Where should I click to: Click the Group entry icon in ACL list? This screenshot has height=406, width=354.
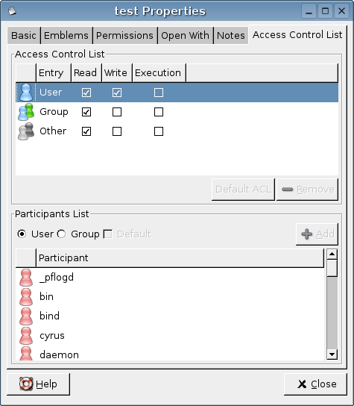[x=26, y=112]
